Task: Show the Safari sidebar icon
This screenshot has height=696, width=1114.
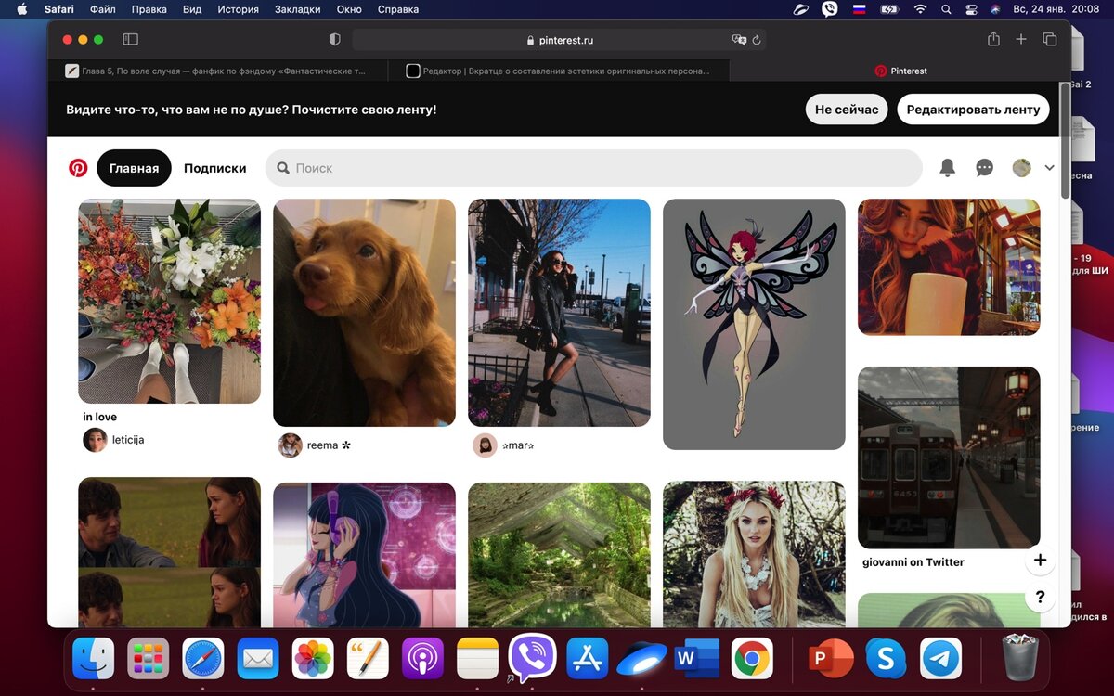Action: pos(131,39)
